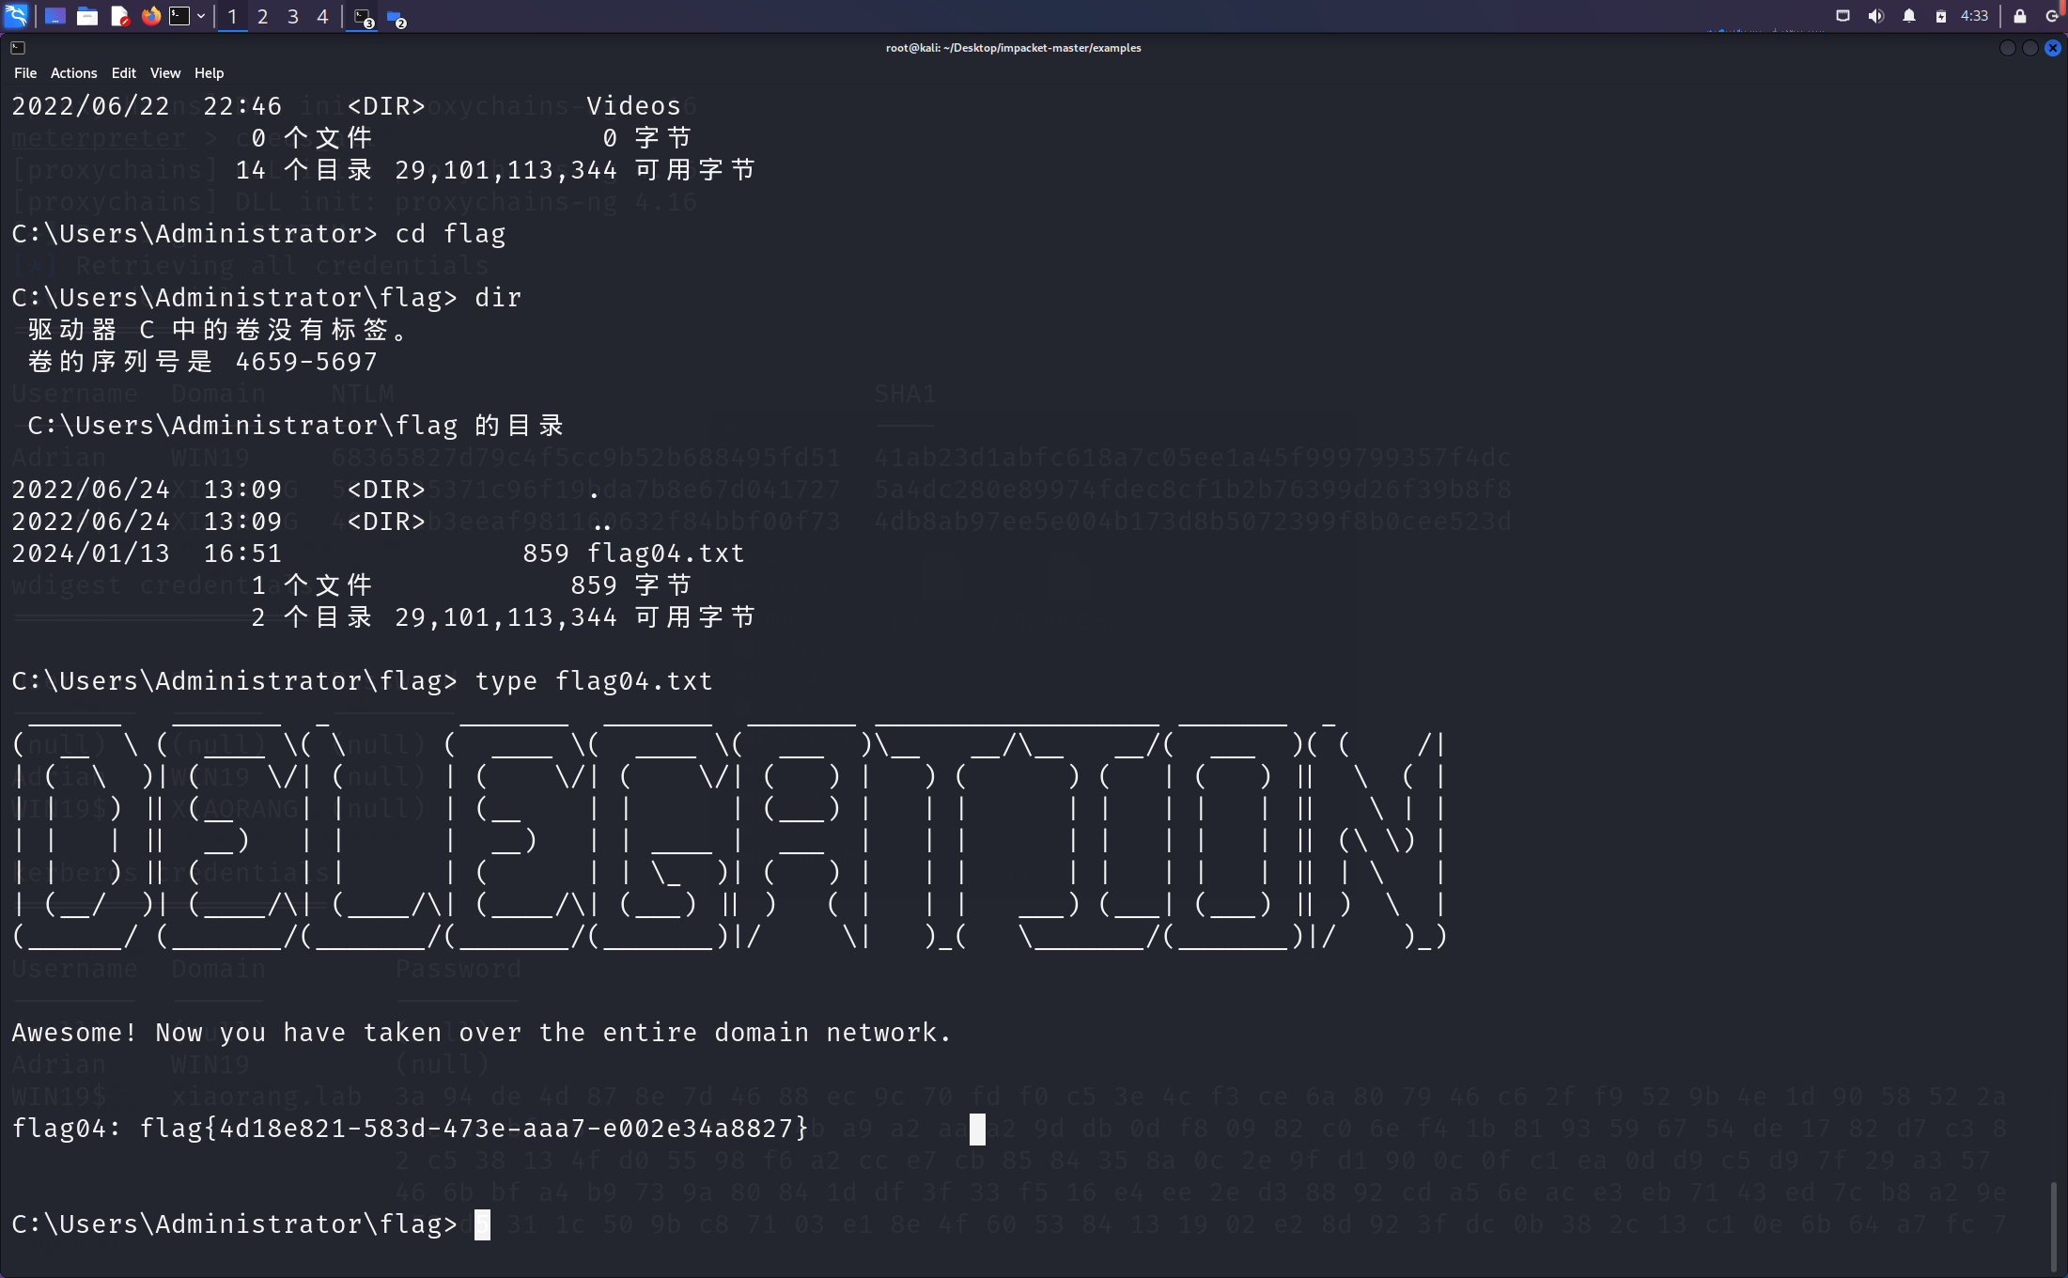The image size is (2068, 1278).
Task: Open the terminal File menu
Action: point(25,73)
